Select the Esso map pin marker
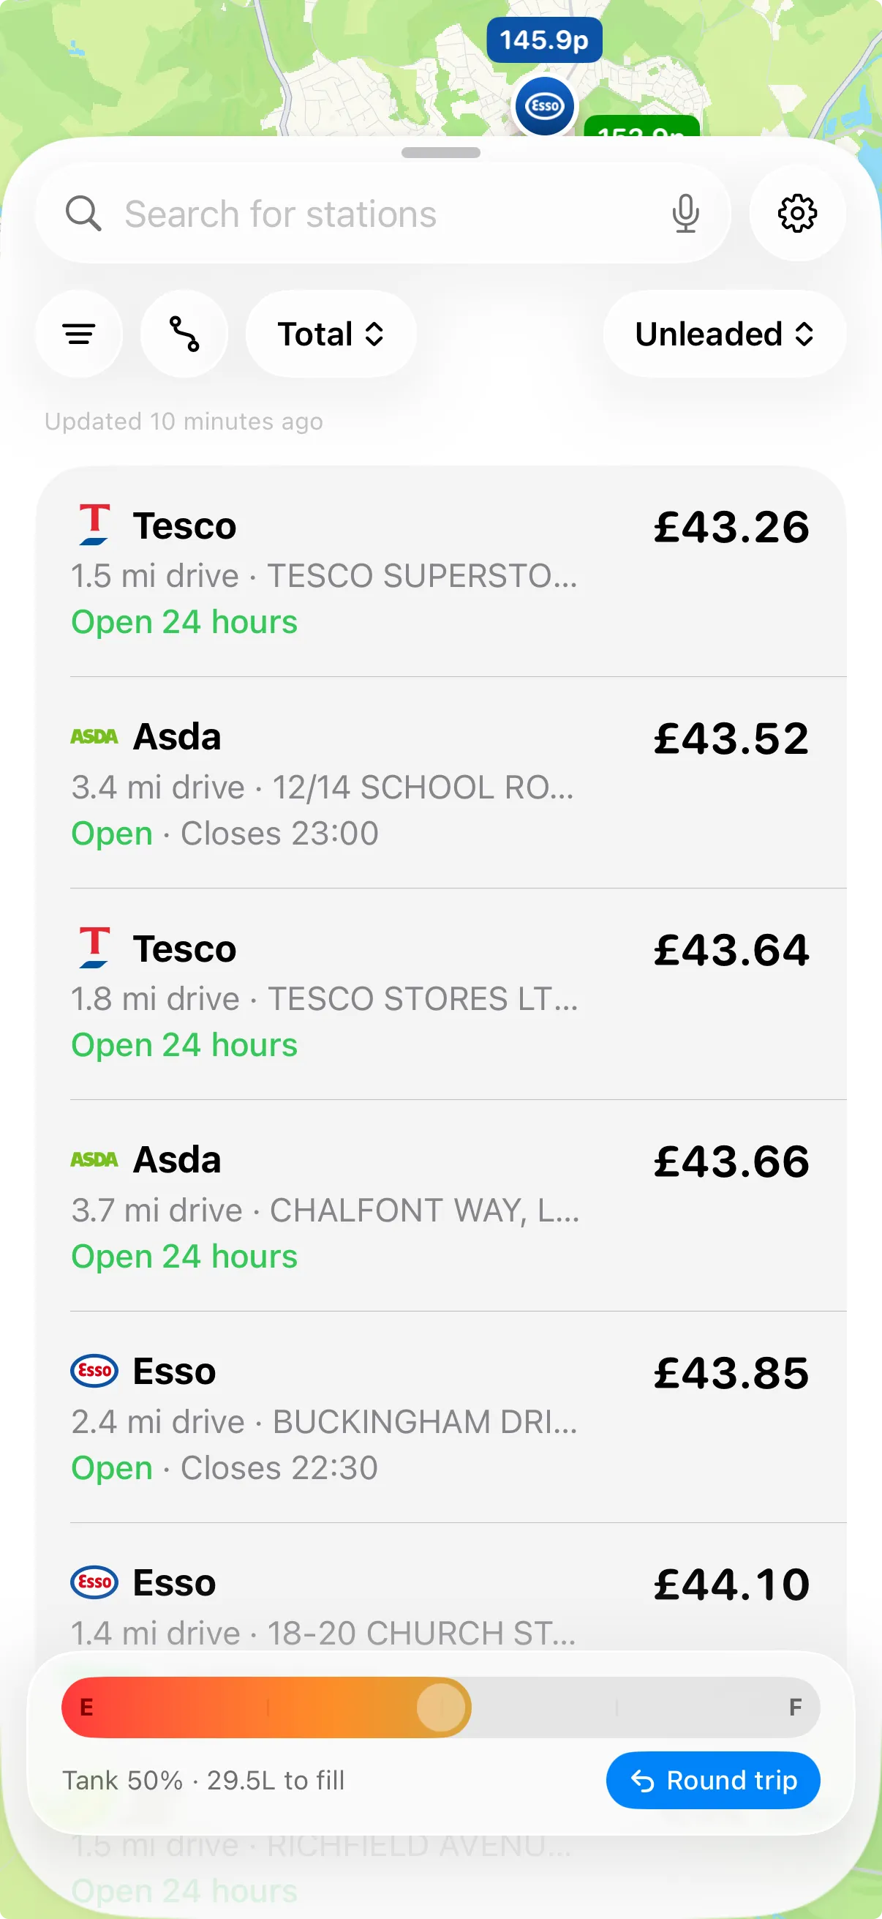 [545, 106]
